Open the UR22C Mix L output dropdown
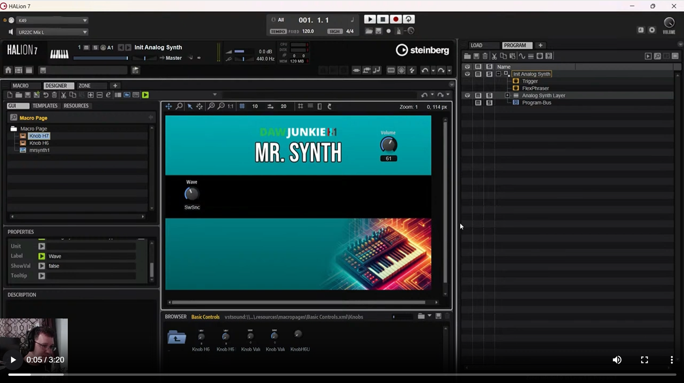This screenshot has height=383, width=684. (x=52, y=32)
